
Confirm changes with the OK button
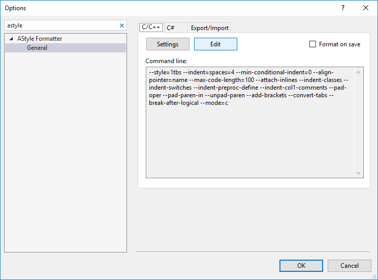pyautogui.click(x=301, y=265)
